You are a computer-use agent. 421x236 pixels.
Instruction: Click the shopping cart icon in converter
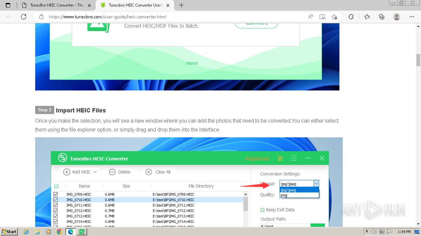pyautogui.click(x=280, y=158)
